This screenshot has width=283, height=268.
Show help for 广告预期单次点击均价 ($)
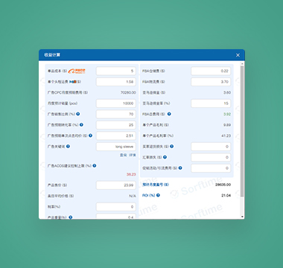(90, 135)
